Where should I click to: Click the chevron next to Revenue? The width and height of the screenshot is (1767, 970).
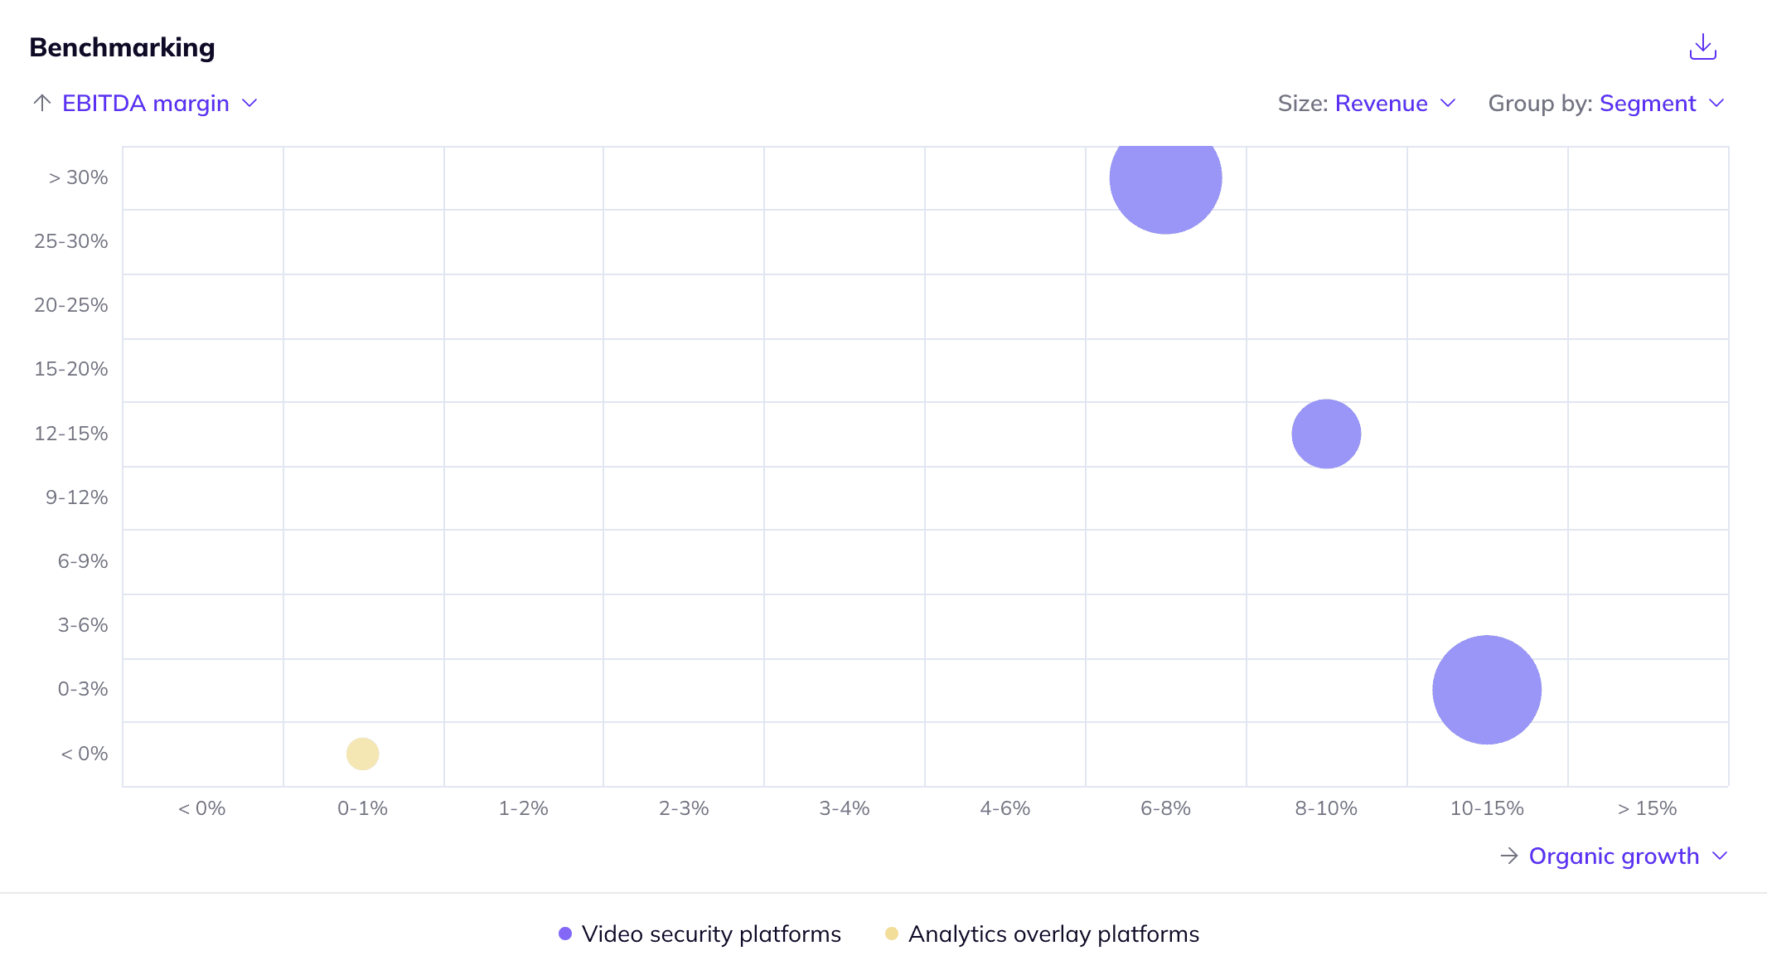point(1448,103)
